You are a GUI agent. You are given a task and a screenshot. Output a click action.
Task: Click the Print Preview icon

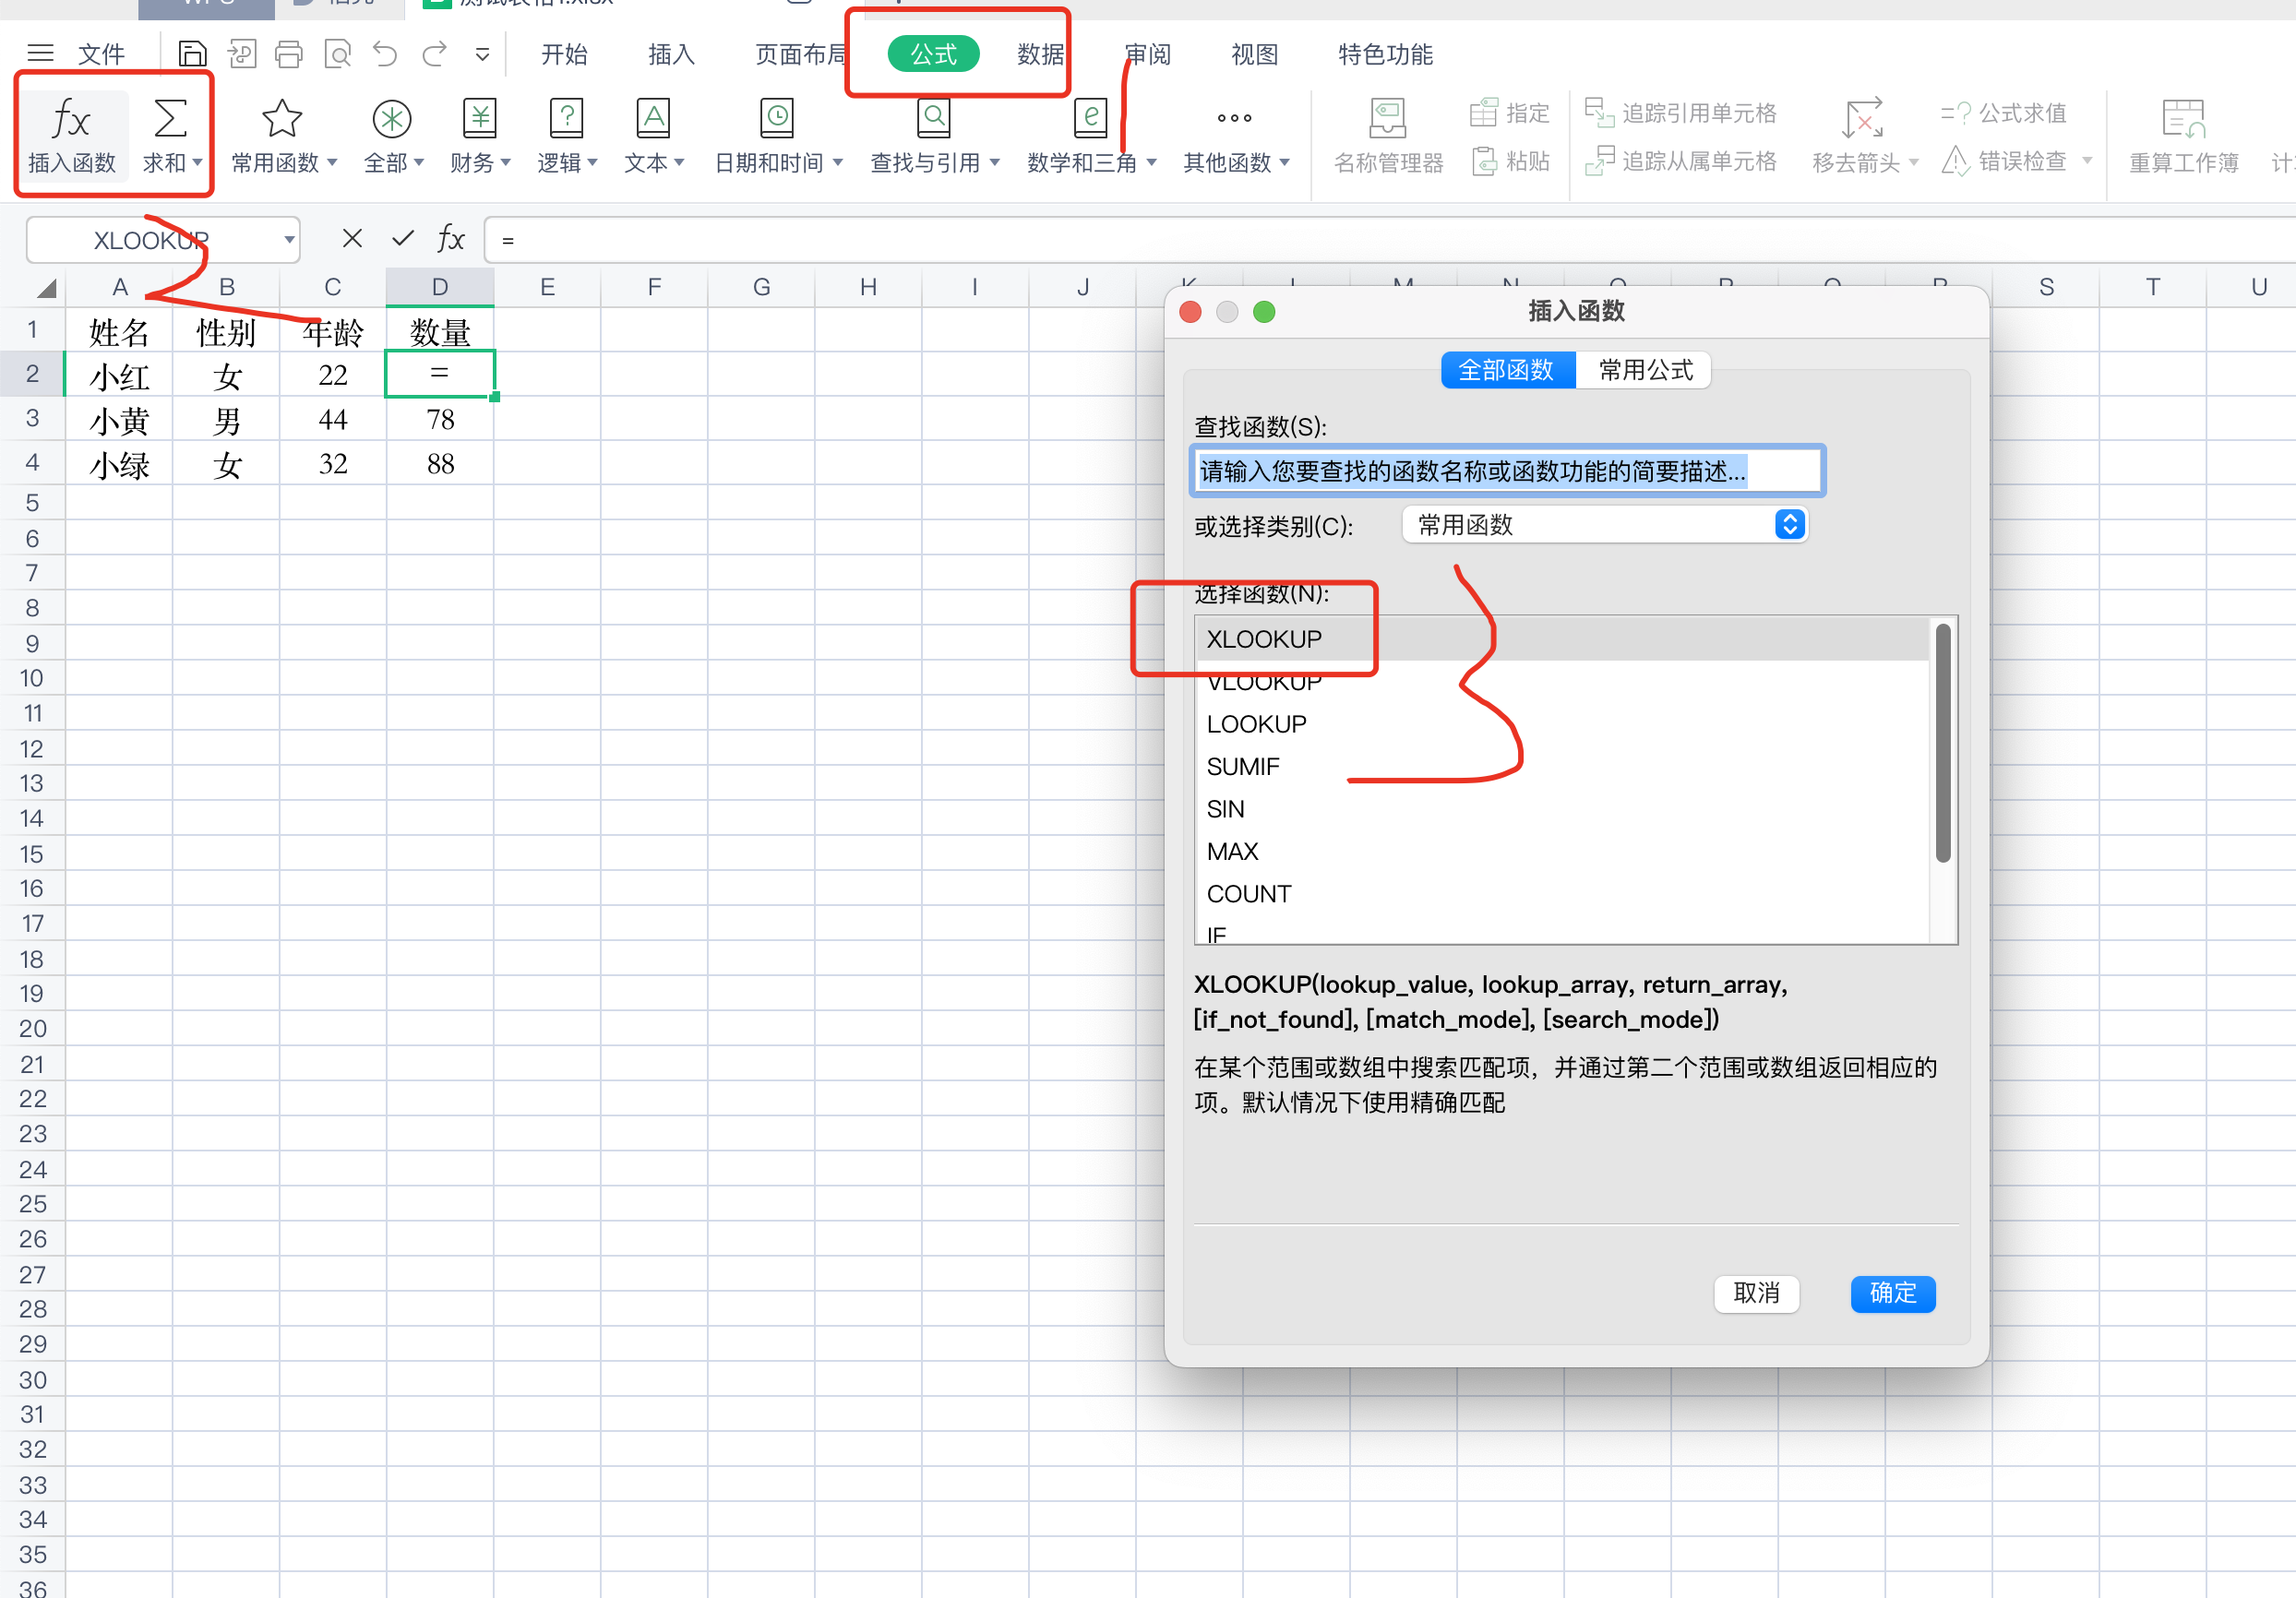coord(338,54)
